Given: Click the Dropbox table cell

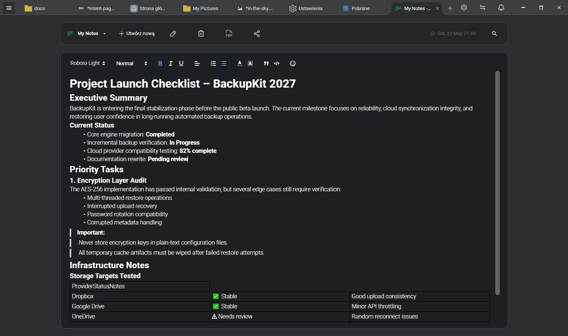Looking at the screenshot, I should click(x=140, y=296).
